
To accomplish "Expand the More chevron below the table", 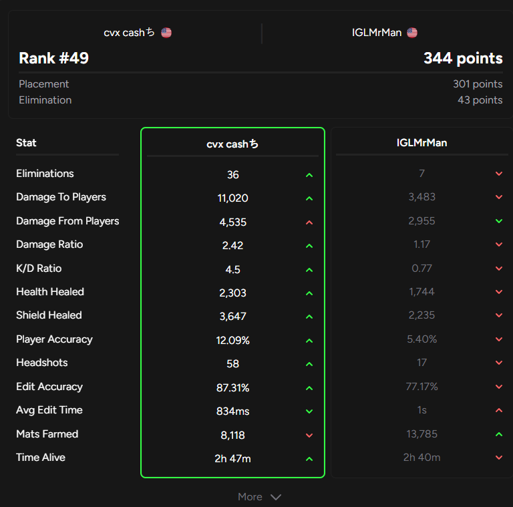I will pyautogui.click(x=276, y=497).
